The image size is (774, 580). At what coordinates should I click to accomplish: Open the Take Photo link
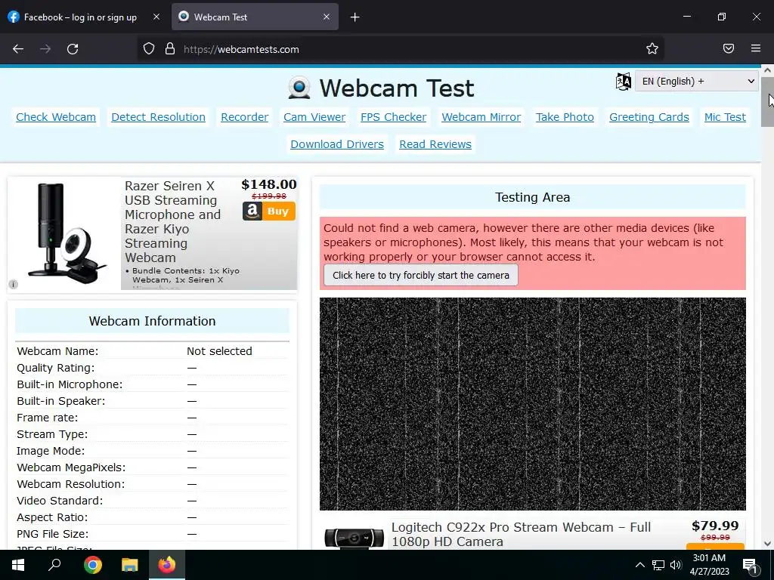point(565,117)
